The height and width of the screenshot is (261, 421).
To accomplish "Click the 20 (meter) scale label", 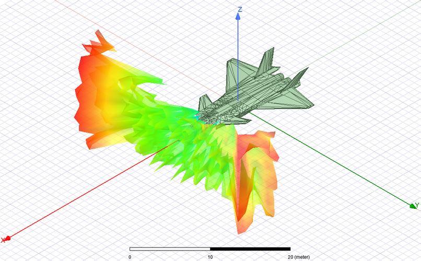I will pos(299,257).
